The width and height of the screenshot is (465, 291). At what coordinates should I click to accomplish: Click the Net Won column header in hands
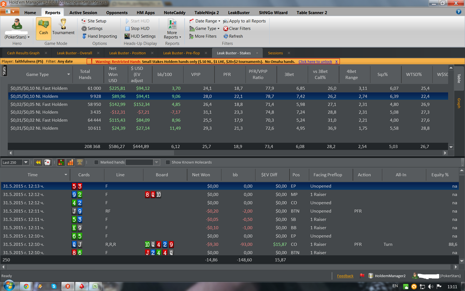(x=201, y=175)
